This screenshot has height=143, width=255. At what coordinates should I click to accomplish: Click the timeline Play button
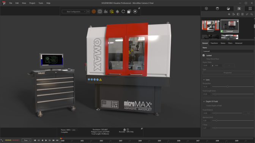click(46, 140)
